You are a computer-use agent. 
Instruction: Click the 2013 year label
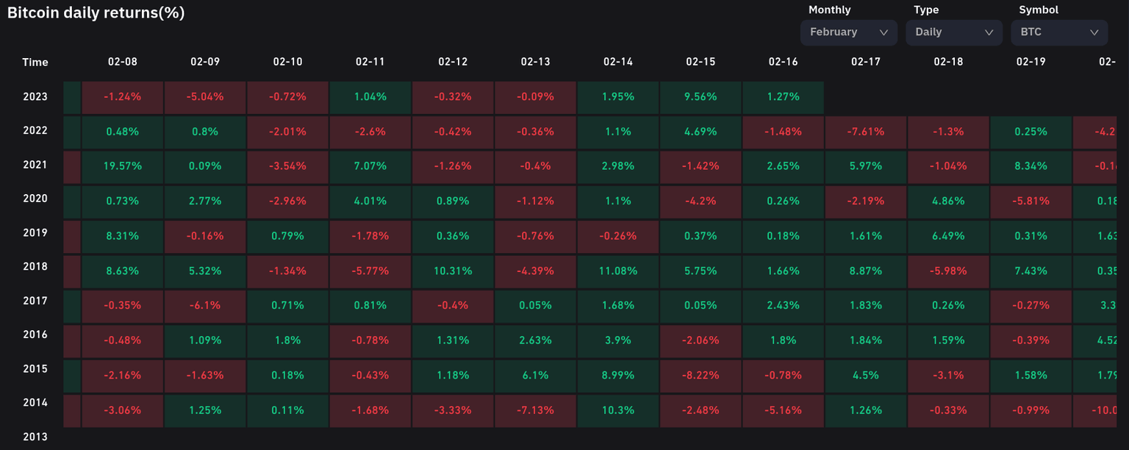point(35,437)
